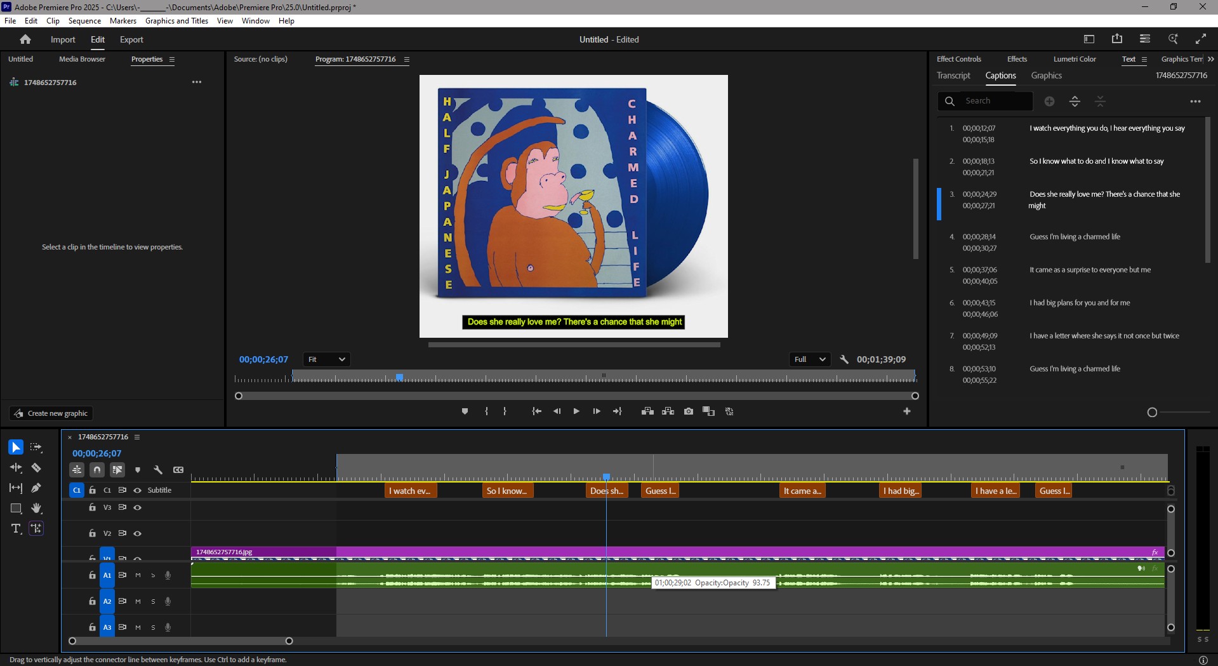
Task: Open the Full playback resolution dropdown
Action: click(x=810, y=359)
